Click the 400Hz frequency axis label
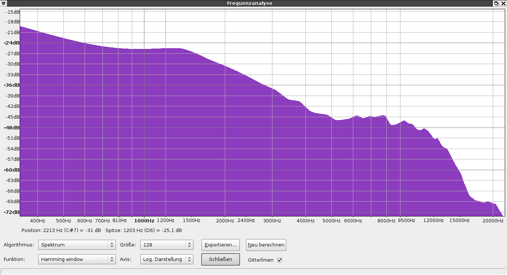 pyautogui.click(x=37, y=221)
